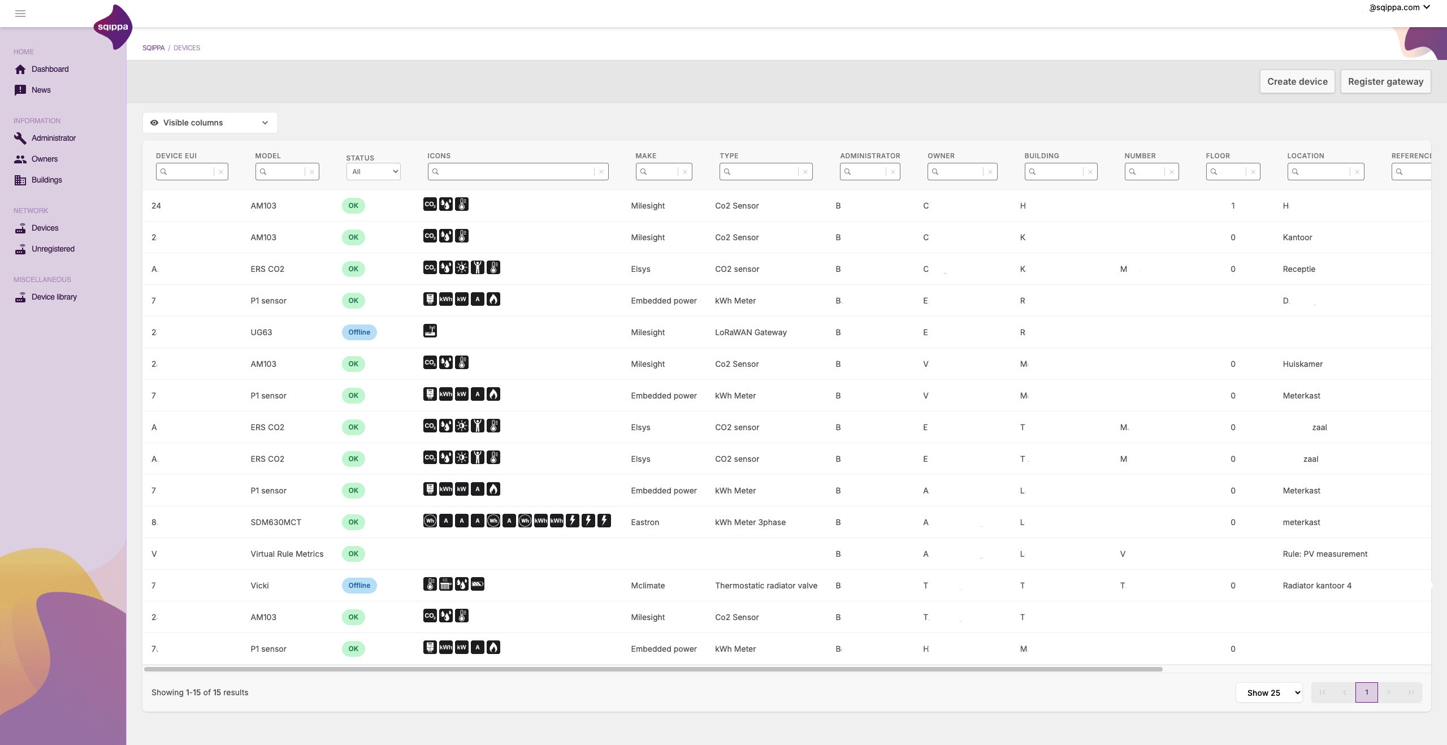Click the Create device button
1447x745 pixels.
pyautogui.click(x=1297, y=81)
